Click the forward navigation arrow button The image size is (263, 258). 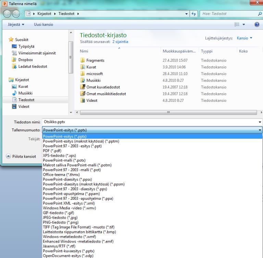pyautogui.click(x=16, y=14)
